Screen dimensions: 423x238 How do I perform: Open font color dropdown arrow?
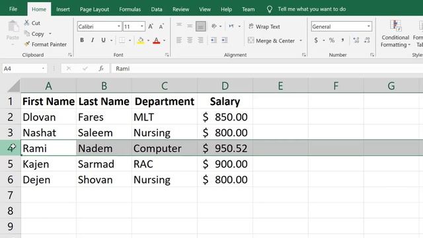[x=164, y=40]
